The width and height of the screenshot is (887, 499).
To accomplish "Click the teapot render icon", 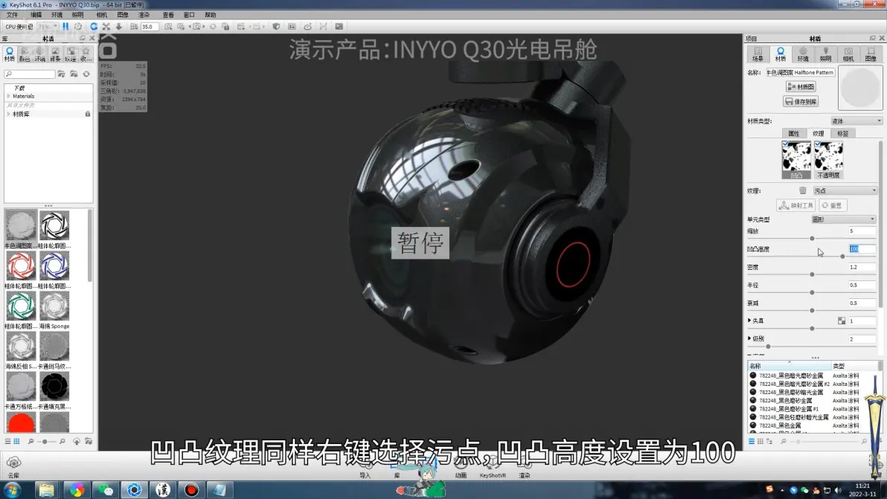I will coord(307,27).
